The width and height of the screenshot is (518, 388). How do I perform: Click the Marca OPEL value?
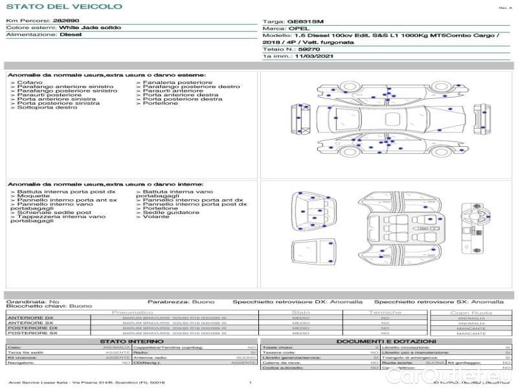(x=299, y=28)
